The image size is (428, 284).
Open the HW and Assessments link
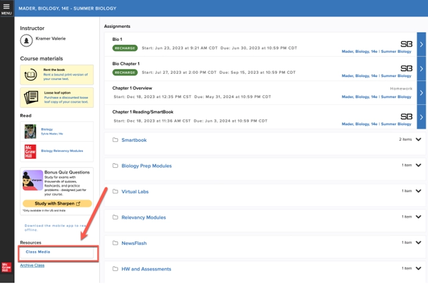pyautogui.click(x=146, y=269)
